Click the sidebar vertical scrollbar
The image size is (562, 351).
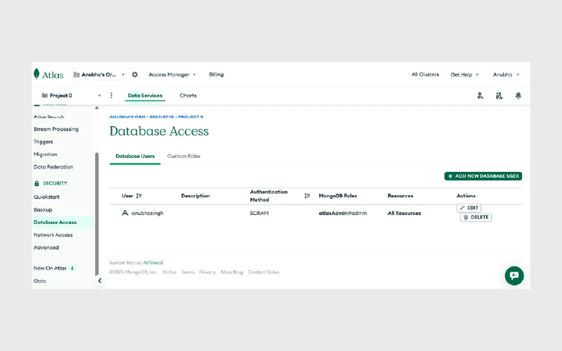97,214
